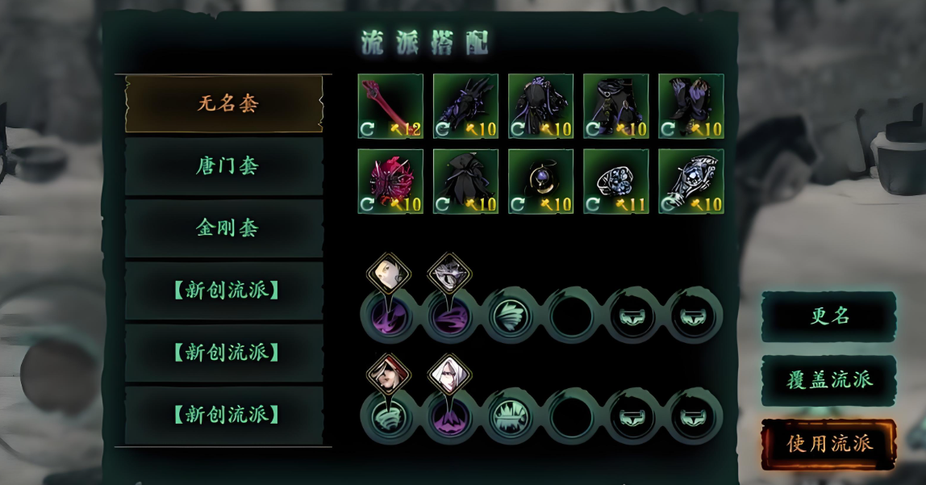
Task: Click the silver gauntlet equipment icon
Action: [691, 182]
